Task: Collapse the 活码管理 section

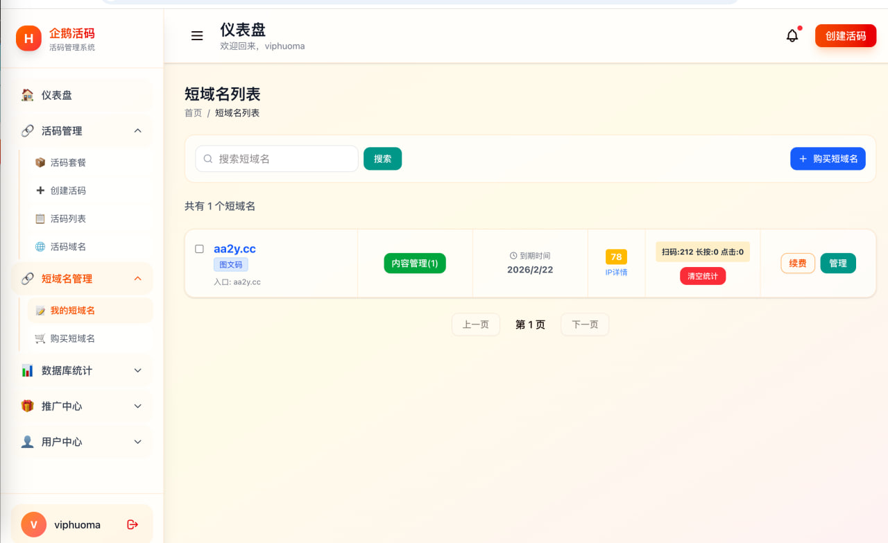Action: coord(137,130)
